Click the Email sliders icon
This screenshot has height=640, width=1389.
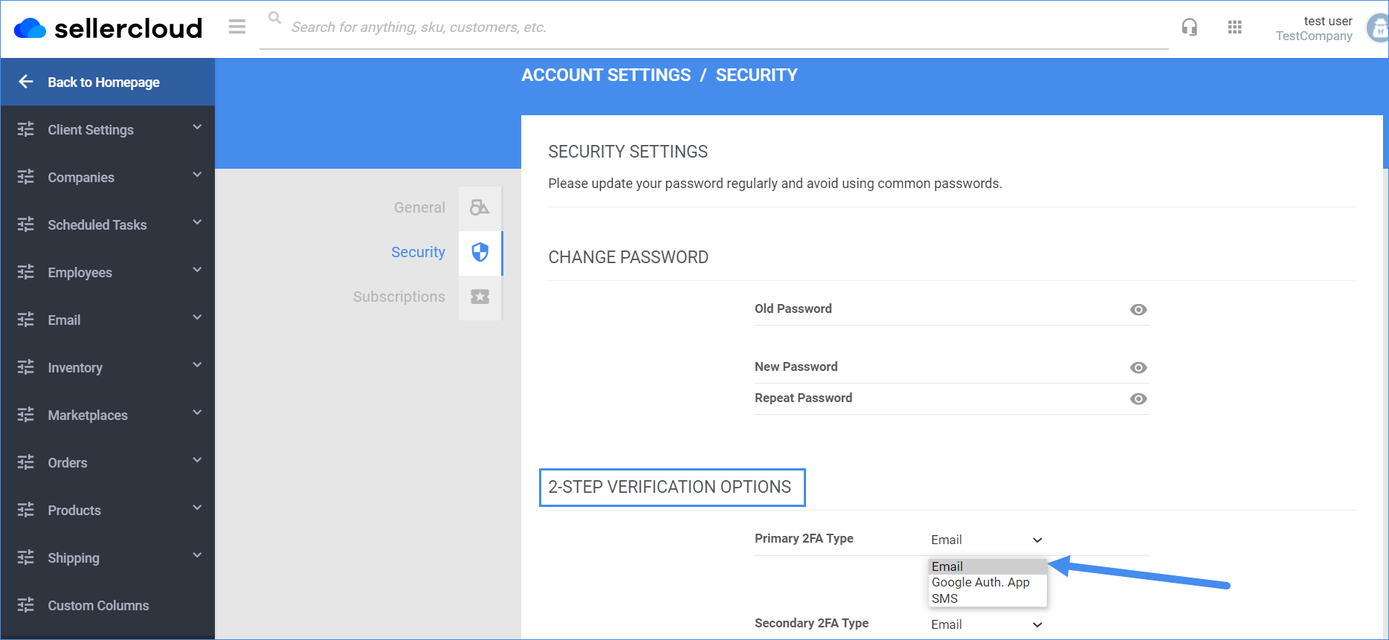26,320
